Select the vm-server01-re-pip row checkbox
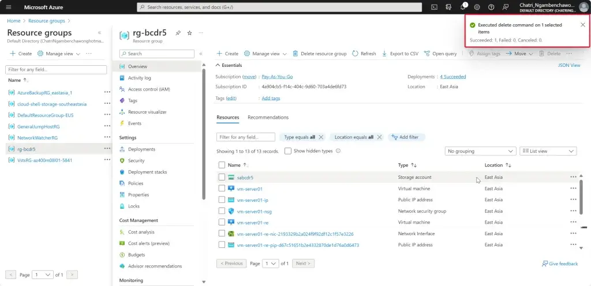Screen dimensions: 591x286 (222, 244)
